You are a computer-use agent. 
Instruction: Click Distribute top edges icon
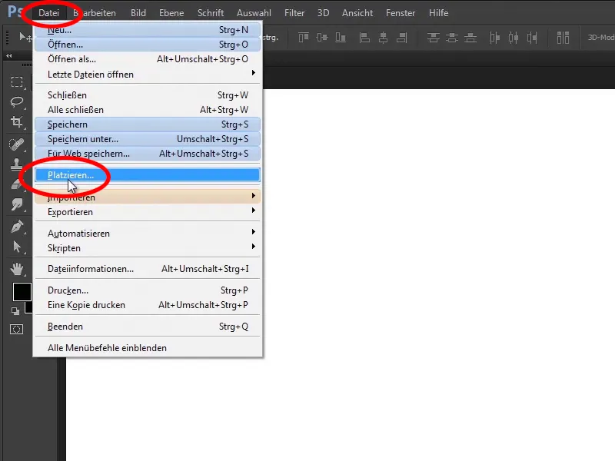pyautogui.click(x=434, y=38)
